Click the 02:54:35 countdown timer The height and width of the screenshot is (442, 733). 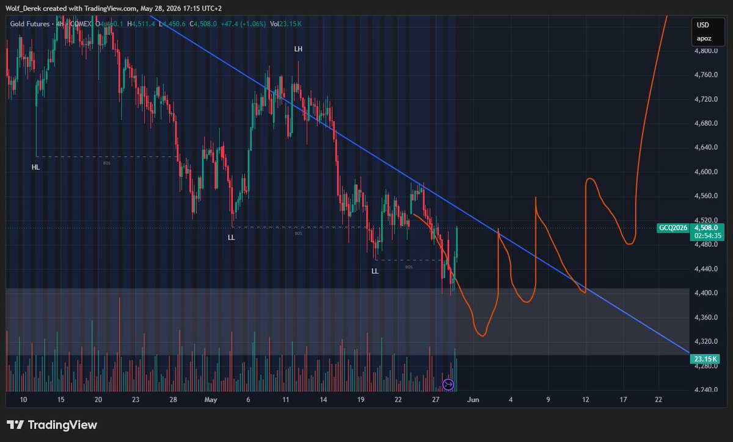click(x=707, y=235)
